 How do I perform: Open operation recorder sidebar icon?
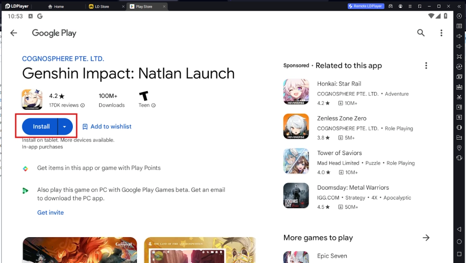click(459, 117)
